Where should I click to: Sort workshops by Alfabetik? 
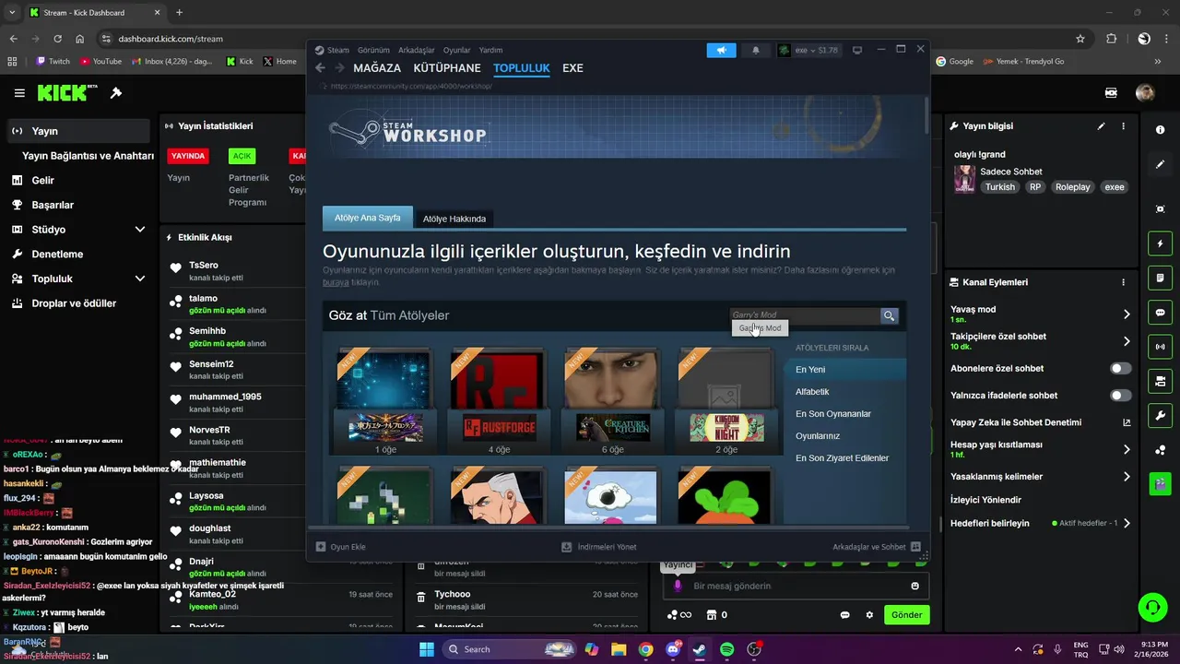[x=812, y=392]
